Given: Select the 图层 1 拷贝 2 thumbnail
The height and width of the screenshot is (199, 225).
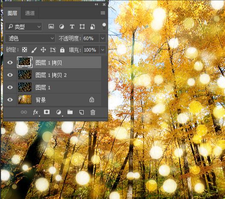Looking at the screenshot, I should (x=25, y=75).
